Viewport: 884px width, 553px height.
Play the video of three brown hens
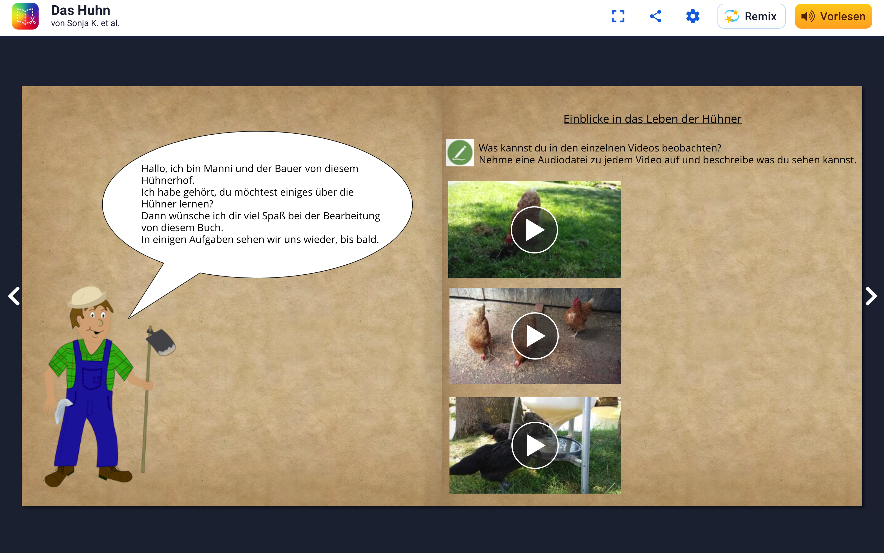click(x=535, y=336)
